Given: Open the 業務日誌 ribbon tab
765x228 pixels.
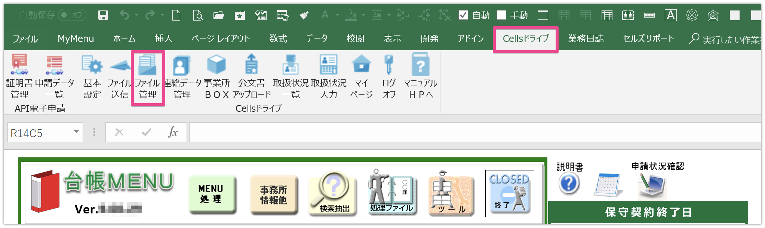Looking at the screenshot, I should pyautogui.click(x=586, y=38).
